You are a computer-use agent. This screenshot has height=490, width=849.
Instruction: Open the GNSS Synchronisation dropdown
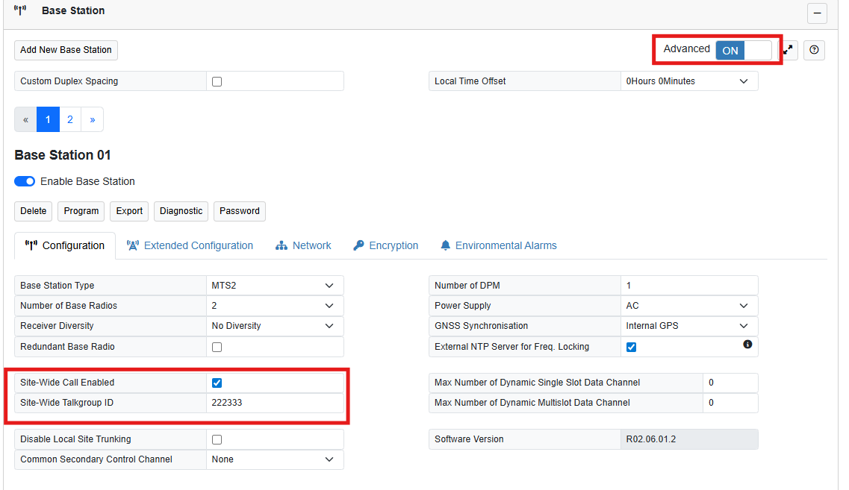(688, 326)
